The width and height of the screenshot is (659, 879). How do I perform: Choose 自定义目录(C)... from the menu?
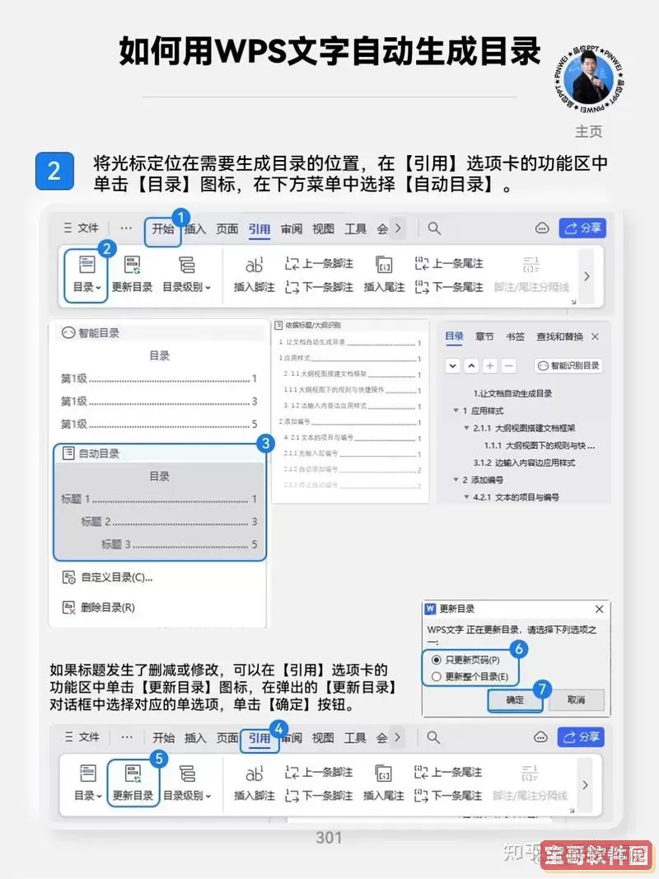108,577
